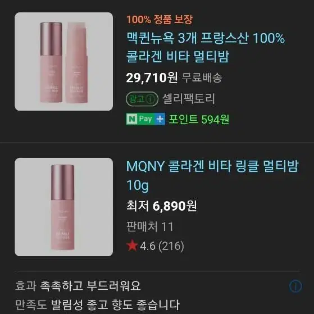Open the 맥퀸뉴욕 3개 프랑스산 product title
314x314 pixels.
point(206,47)
